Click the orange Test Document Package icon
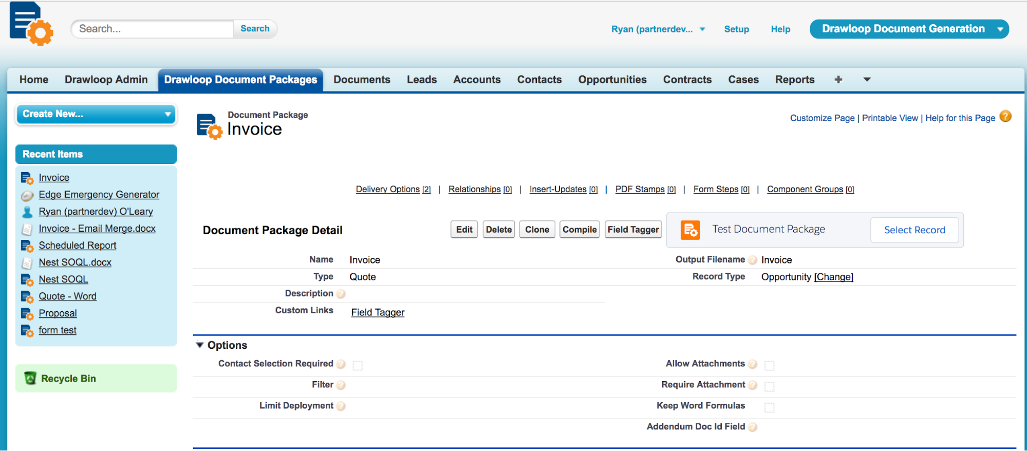 (x=690, y=230)
